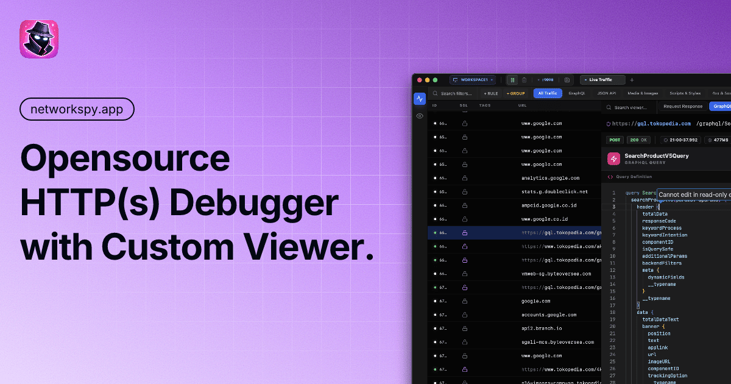Click lock icon in accounts.google.com row
This screenshot has width=731, height=384.
[465, 315]
